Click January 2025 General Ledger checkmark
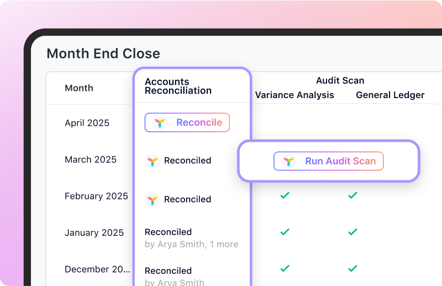Image resolution: width=442 pixels, height=286 pixels. tap(352, 232)
